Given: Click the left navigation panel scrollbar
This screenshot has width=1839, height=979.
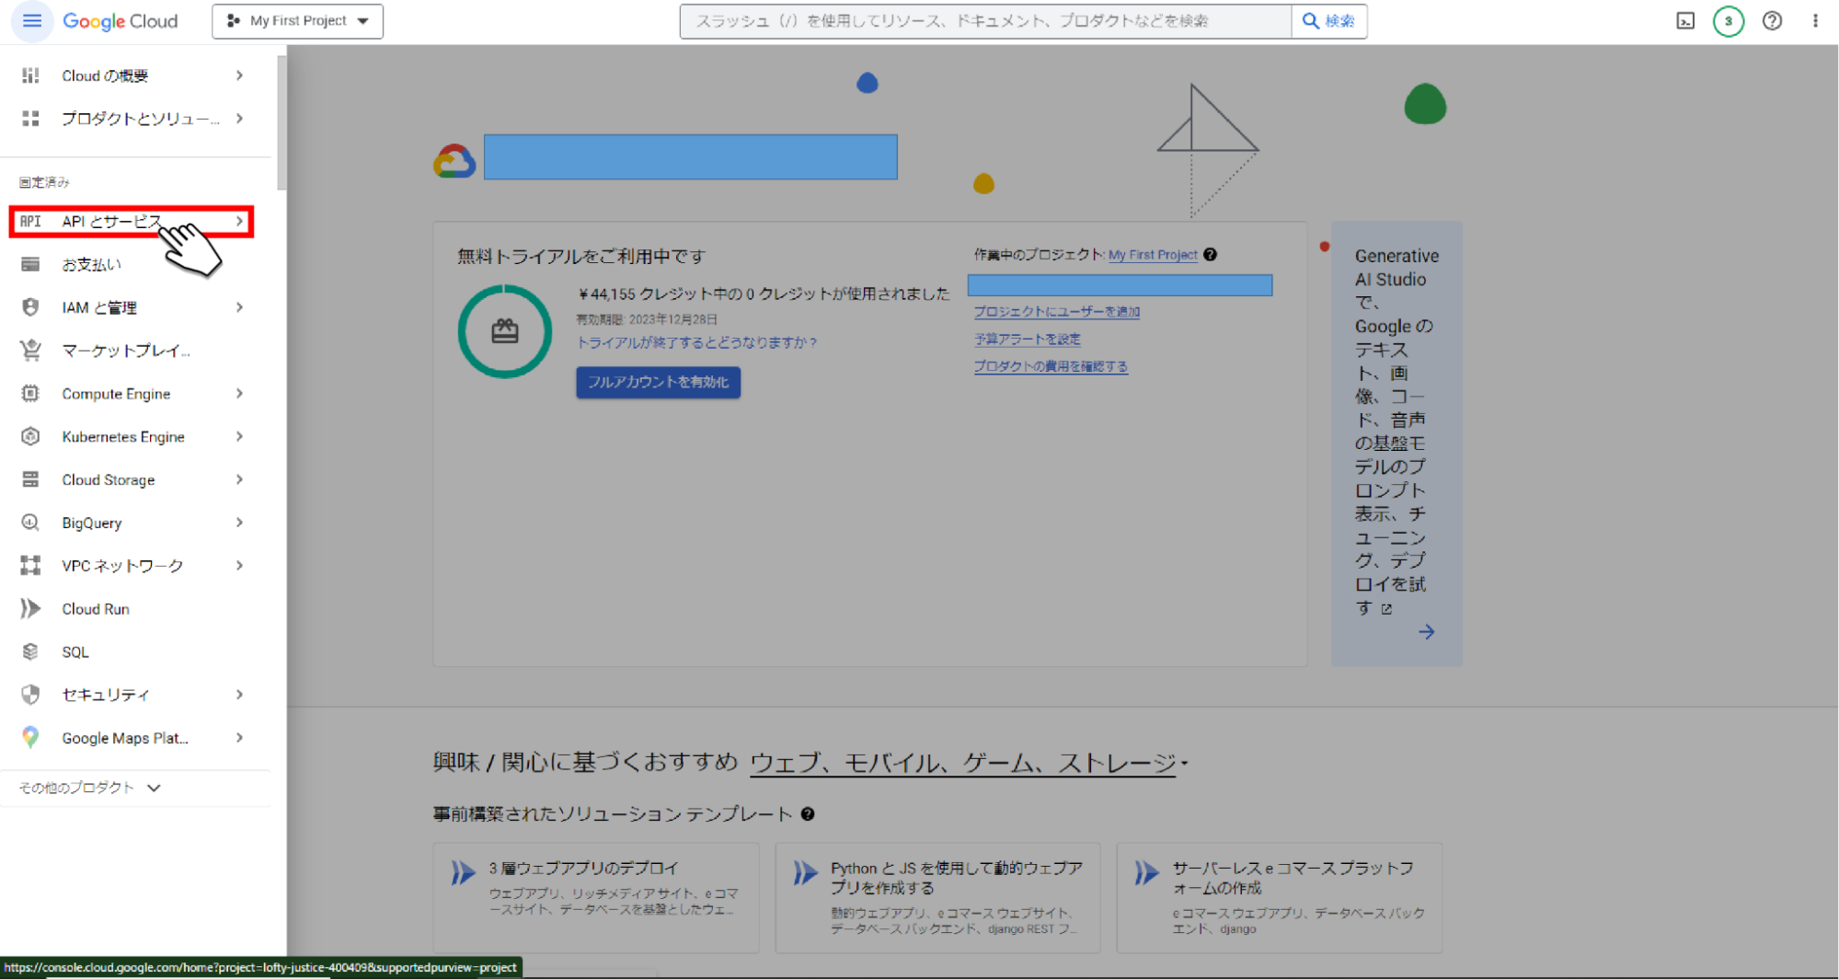Looking at the screenshot, I should tap(282, 122).
